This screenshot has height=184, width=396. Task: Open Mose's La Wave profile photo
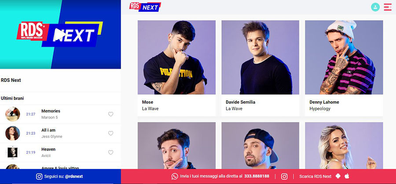point(176,57)
